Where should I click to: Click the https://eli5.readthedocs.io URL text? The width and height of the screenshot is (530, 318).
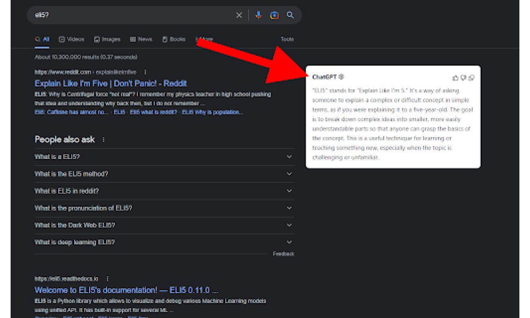(66, 279)
